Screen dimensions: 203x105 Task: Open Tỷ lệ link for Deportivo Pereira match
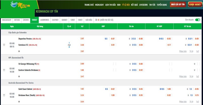191,51
